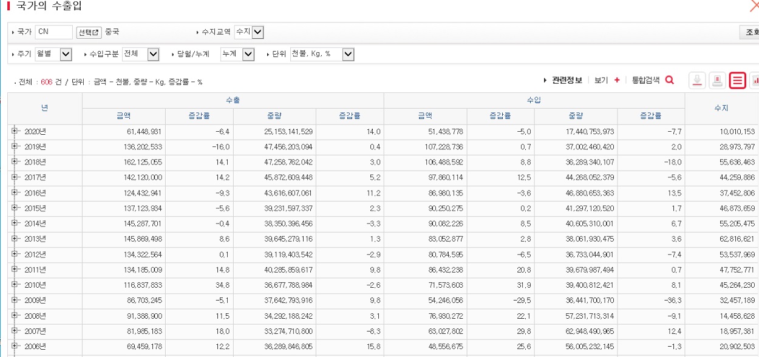Open the 수지교역 dropdown
759x357 pixels.
[249, 32]
